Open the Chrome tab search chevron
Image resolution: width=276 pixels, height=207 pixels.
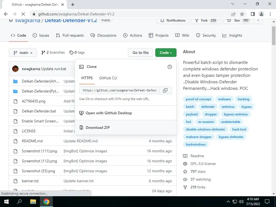[x=233, y=4]
